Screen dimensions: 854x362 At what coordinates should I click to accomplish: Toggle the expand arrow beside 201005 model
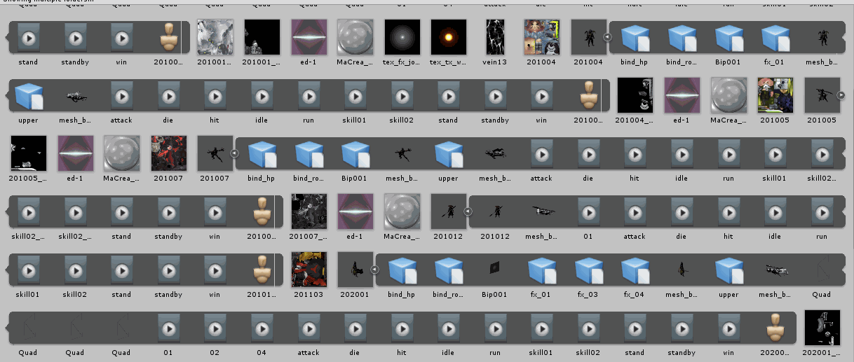coord(842,95)
